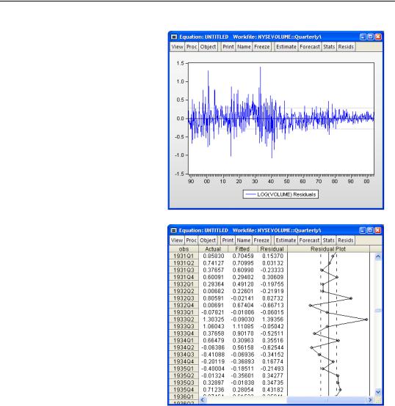Select row 1931Q1 in the table
395x406 pixels.
(x=184, y=256)
